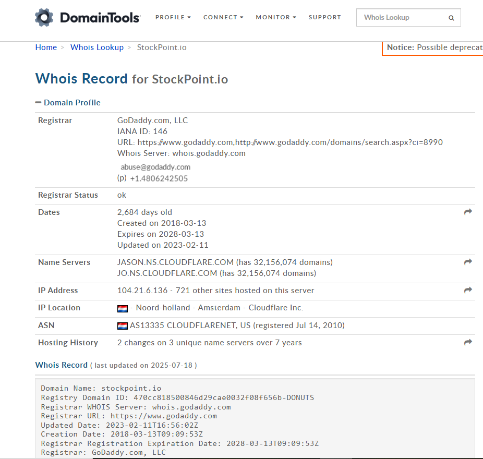Click the share arrow in Dates row
Image resolution: width=483 pixels, height=459 pixels.
(x=468, y=212)
